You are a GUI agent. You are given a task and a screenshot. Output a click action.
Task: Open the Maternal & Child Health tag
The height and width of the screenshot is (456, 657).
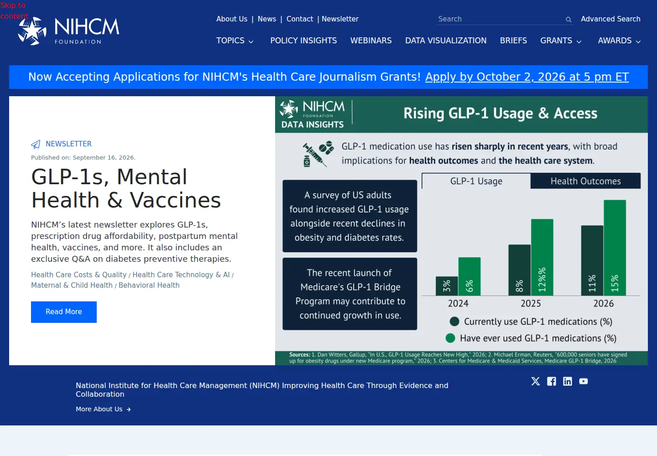click(72, 285)
